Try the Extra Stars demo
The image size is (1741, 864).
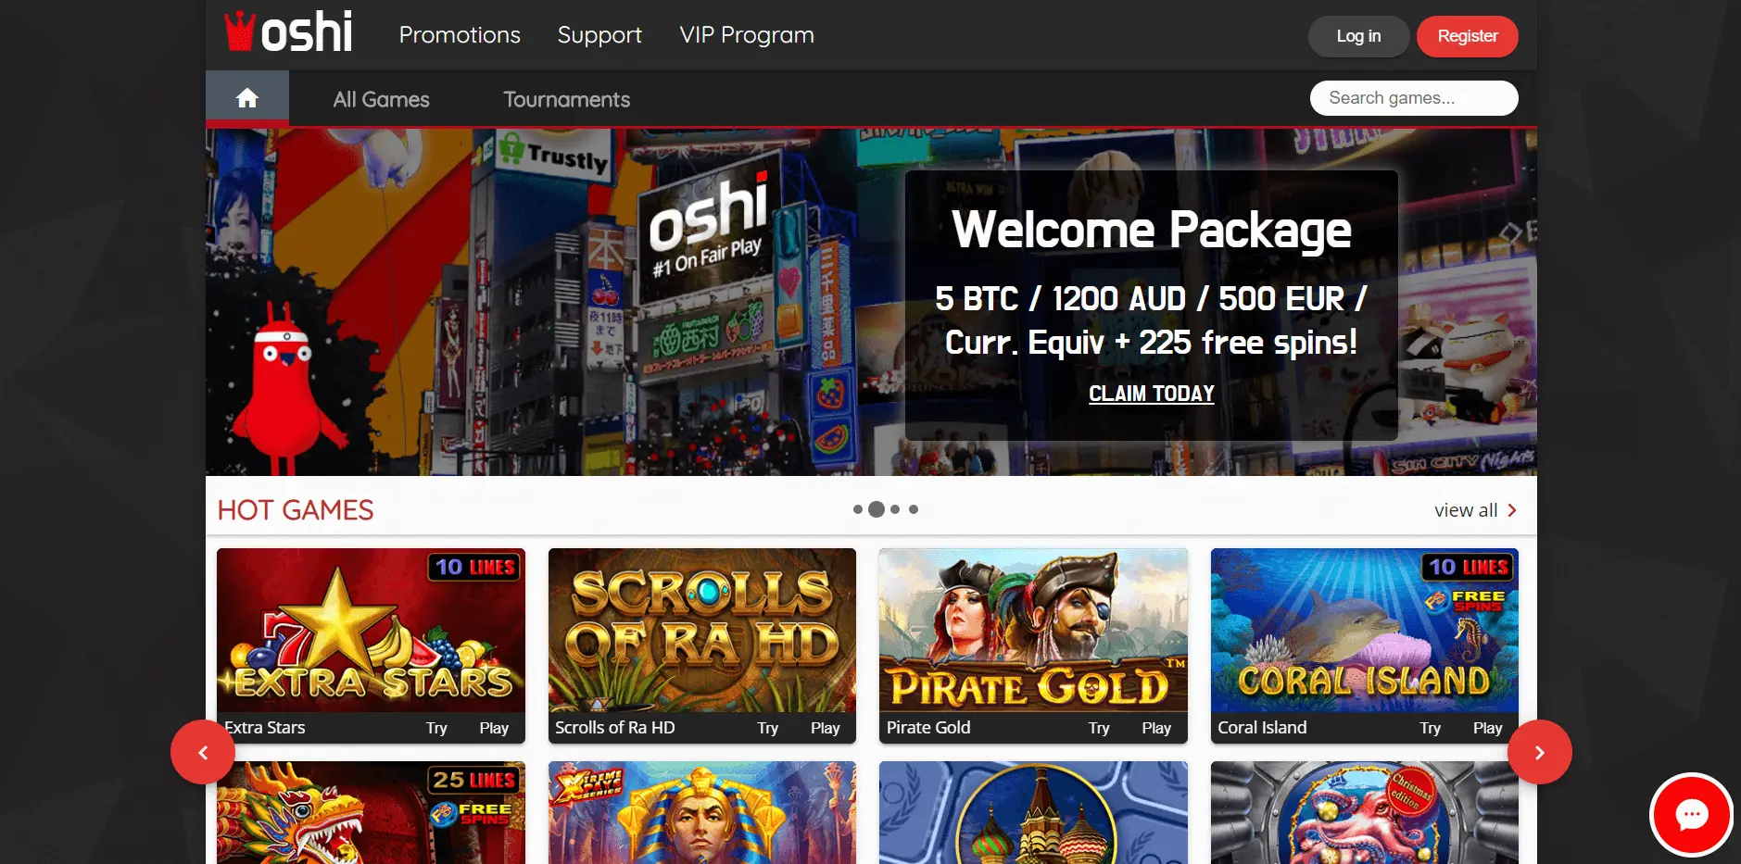tap(436, 728)
